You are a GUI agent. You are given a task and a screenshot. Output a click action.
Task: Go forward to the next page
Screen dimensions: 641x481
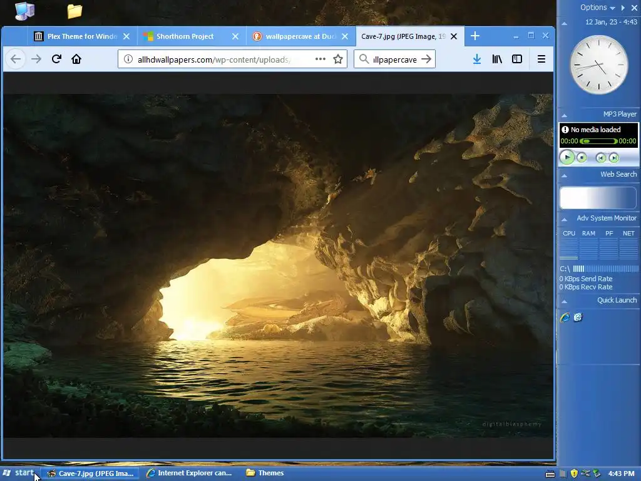point(36,59)
